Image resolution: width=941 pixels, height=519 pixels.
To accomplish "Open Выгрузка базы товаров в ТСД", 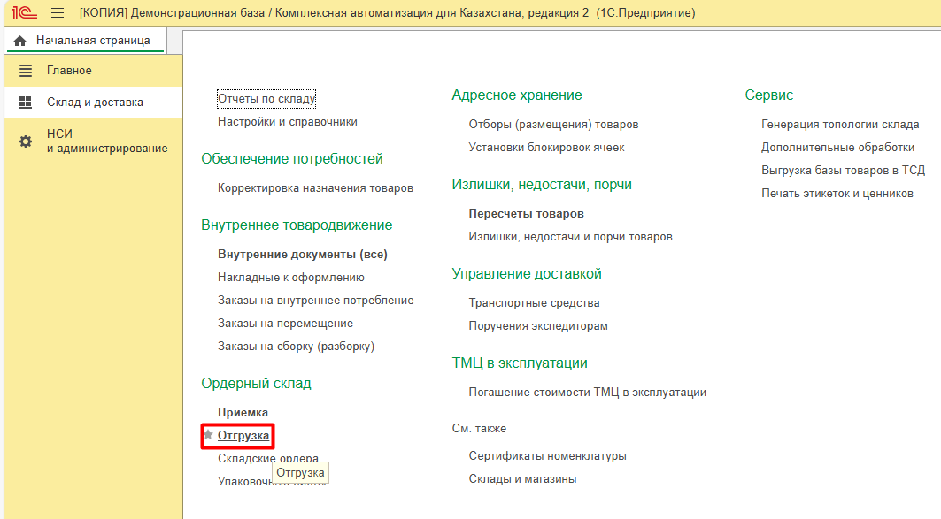I will click(x=843, y=171).
